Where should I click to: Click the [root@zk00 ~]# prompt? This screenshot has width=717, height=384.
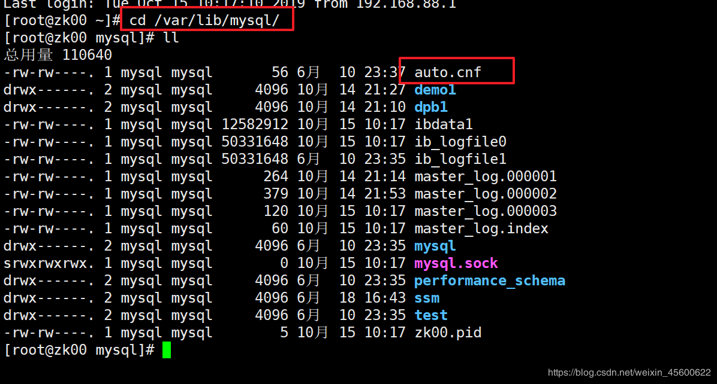click(62, 20)
